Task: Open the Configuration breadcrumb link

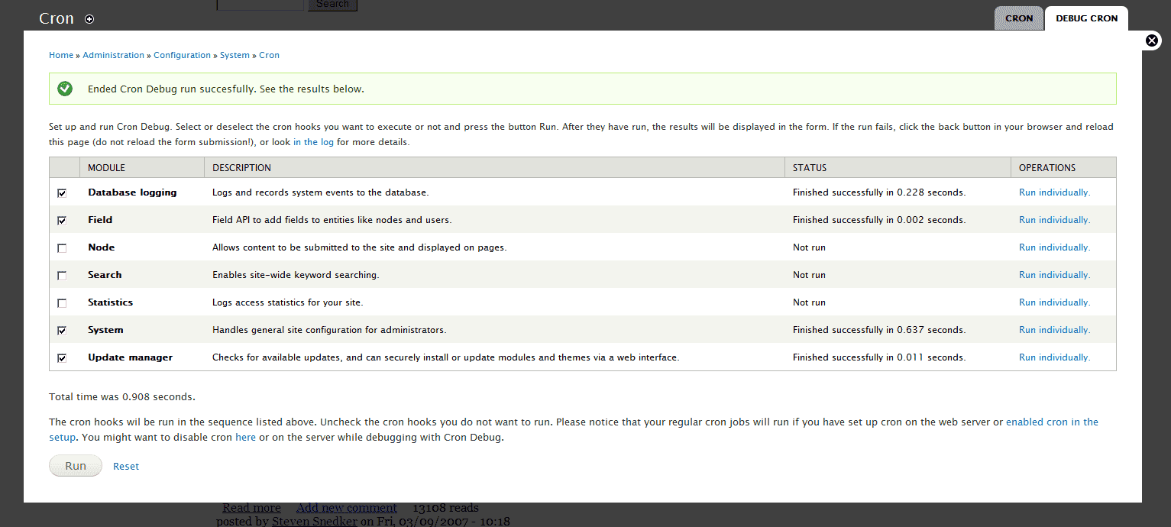Action: pyautogui.click(x=182, y=55)
